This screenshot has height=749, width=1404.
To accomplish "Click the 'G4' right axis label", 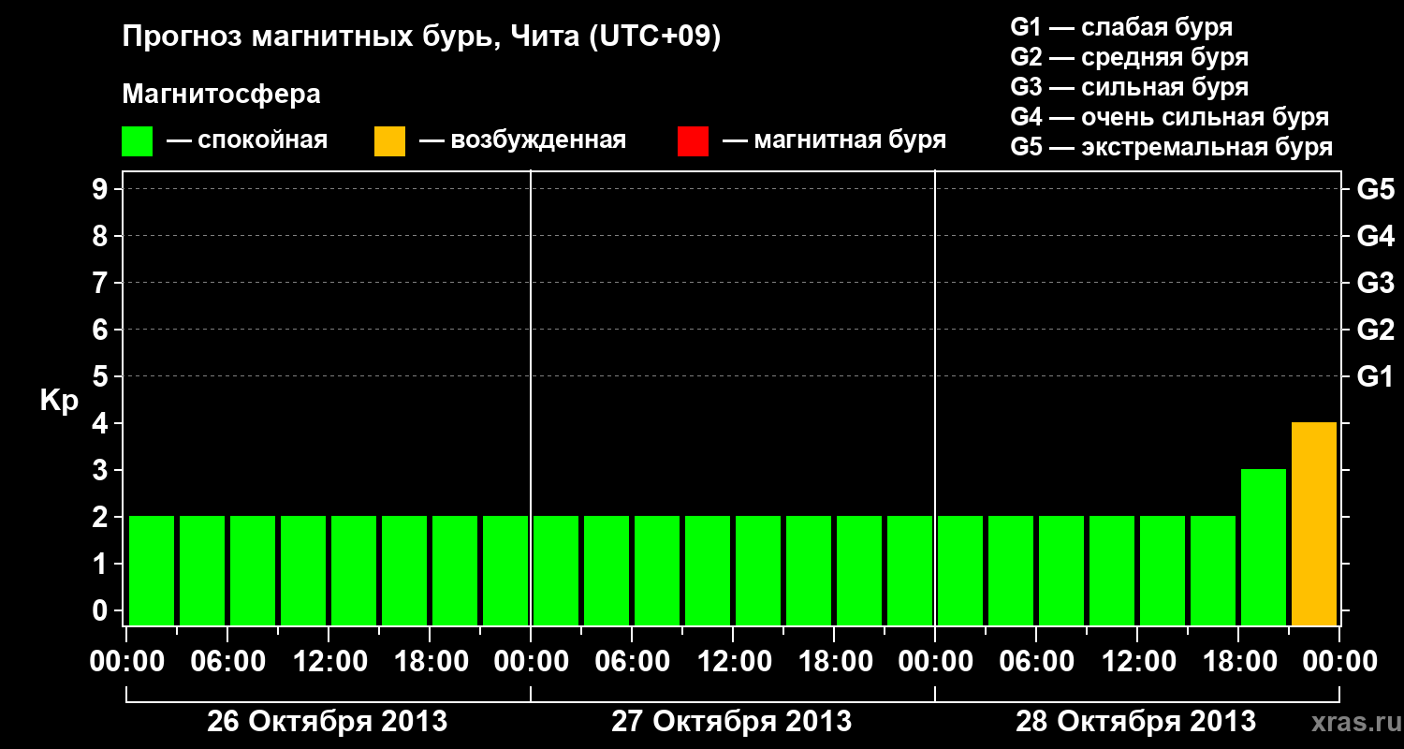I will click(1375, 236).
